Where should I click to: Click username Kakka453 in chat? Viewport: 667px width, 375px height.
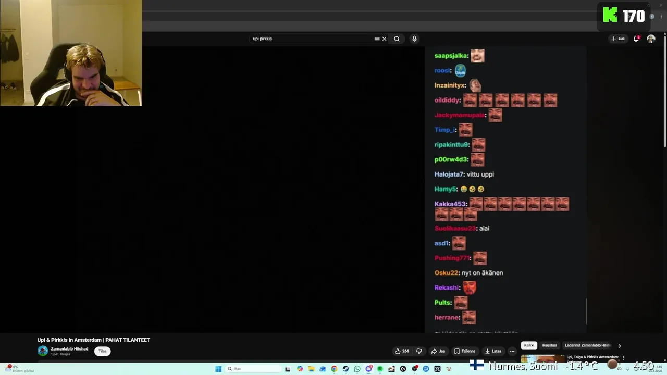click(x=450, y=204)
